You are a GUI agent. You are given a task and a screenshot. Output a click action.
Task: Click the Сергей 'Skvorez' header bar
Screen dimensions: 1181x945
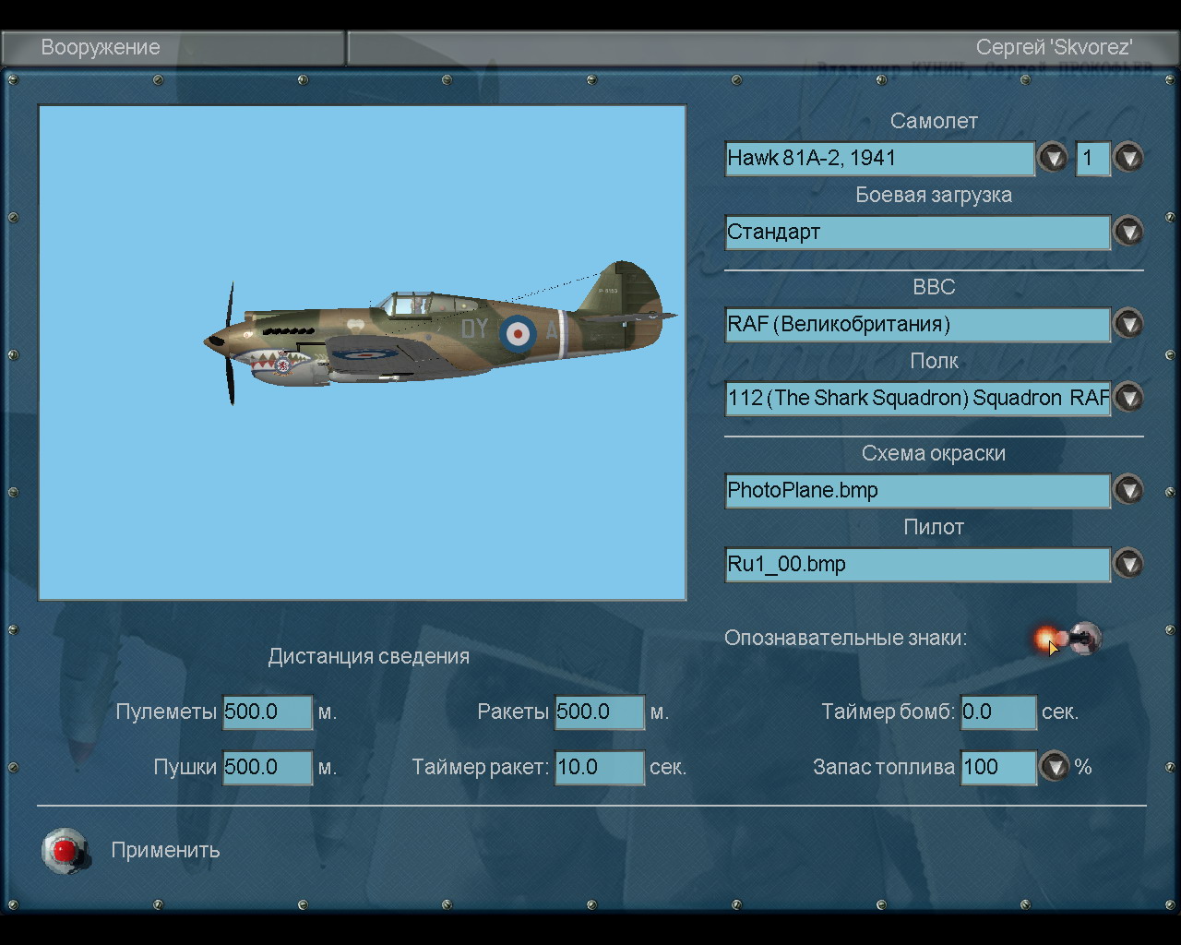point(762,48)
